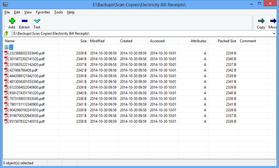Select PDF icon of 3015872302141520.pdf
279x168 pixels.
(x=7, y=59)
